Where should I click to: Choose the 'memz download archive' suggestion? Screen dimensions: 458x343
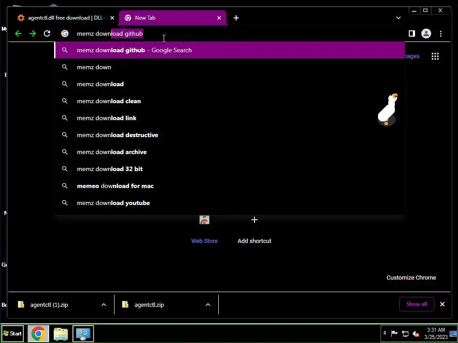229,152
